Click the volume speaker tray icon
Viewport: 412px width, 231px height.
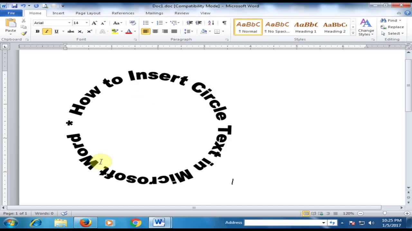pos(371,223)
